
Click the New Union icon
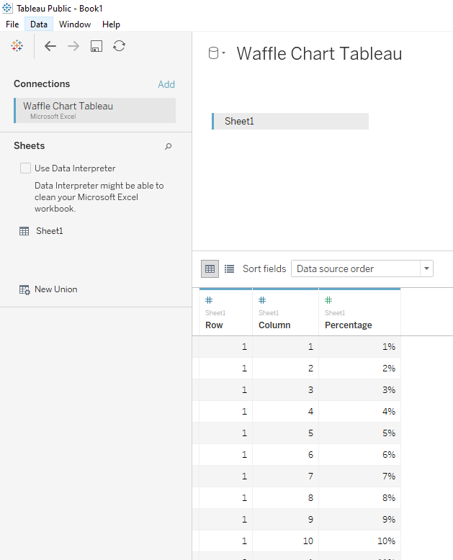(x=24, y=289)
